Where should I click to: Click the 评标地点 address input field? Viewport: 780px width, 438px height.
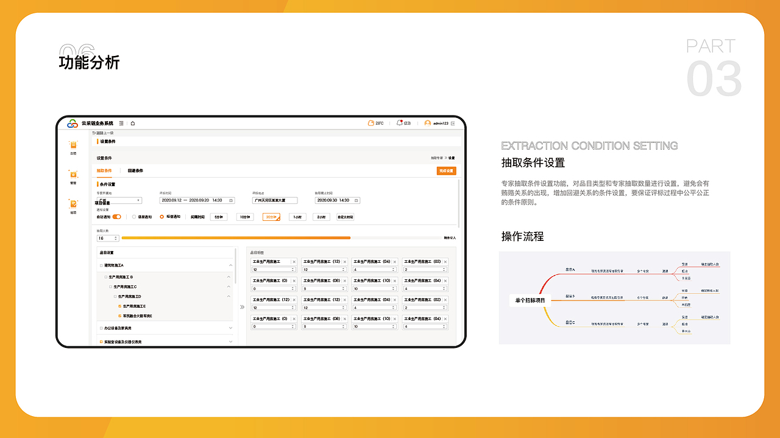pyautogui.click(x=275, y=200)
